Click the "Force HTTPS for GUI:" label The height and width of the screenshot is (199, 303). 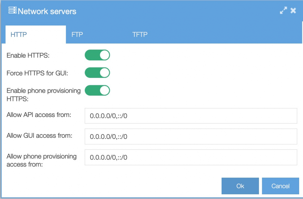point(37,73)
